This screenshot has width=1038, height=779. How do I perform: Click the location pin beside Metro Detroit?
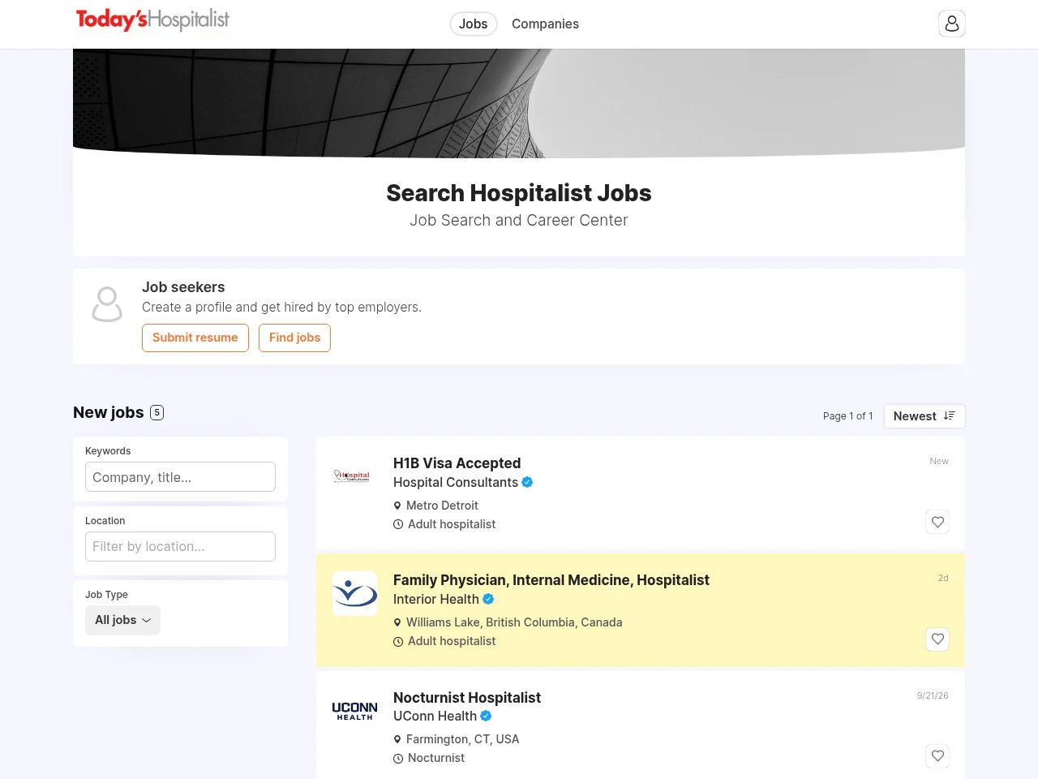(397, 506)
